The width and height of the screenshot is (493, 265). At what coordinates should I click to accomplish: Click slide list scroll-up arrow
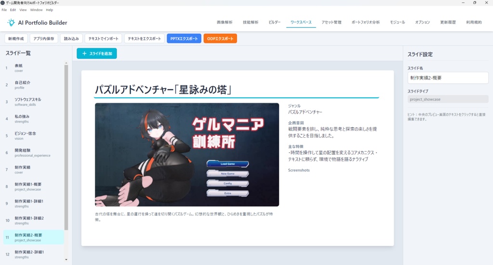(x=66, y=63)
